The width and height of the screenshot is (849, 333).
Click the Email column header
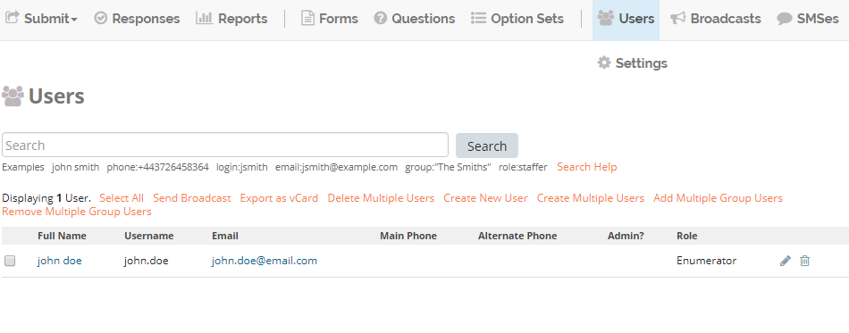[x=224, y=237]
